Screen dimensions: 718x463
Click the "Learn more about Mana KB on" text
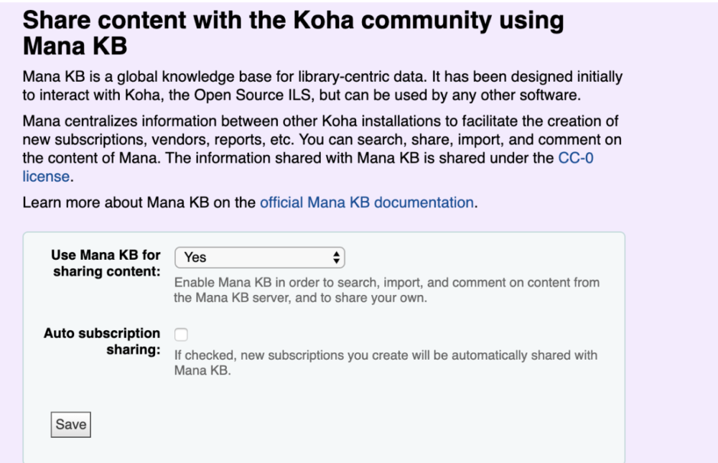[139, 202]
